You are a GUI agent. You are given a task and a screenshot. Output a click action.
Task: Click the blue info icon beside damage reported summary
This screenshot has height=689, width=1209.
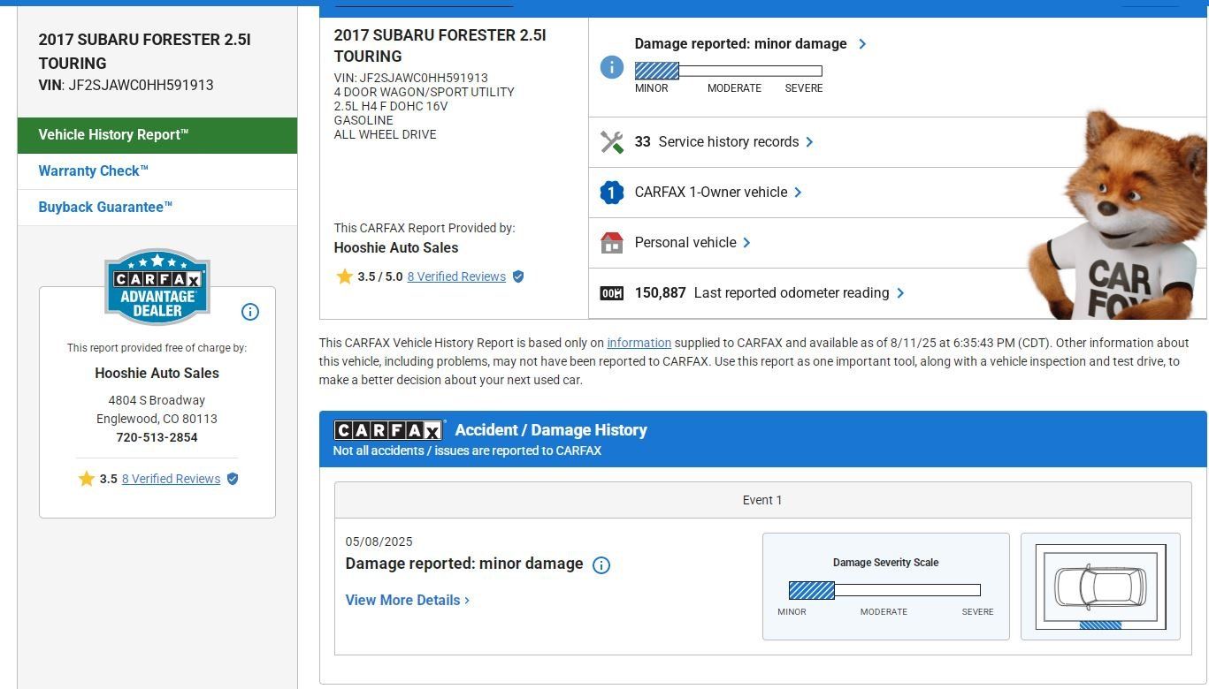pyautogui.click(x=611, y=67)
